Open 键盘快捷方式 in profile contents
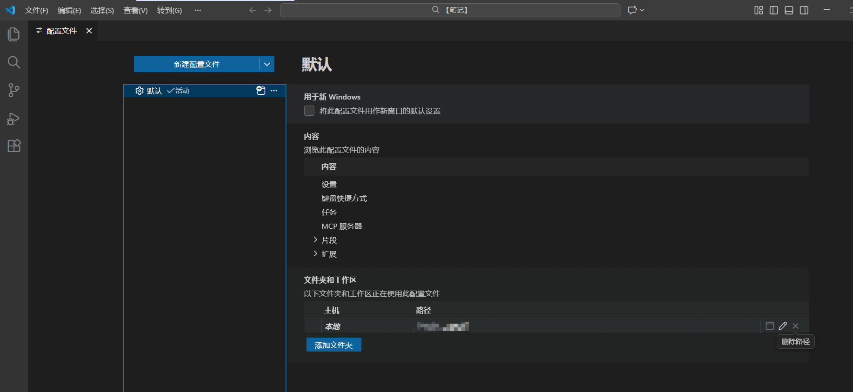Viewport: 853px width, 392px height. click(344, 199)
